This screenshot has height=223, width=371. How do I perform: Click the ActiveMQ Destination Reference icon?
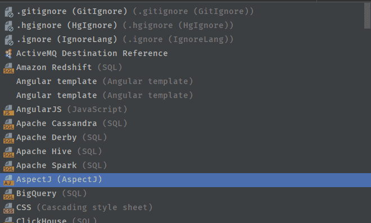point(8,54)
